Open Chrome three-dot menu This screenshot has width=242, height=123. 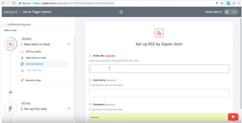(239, 3)
